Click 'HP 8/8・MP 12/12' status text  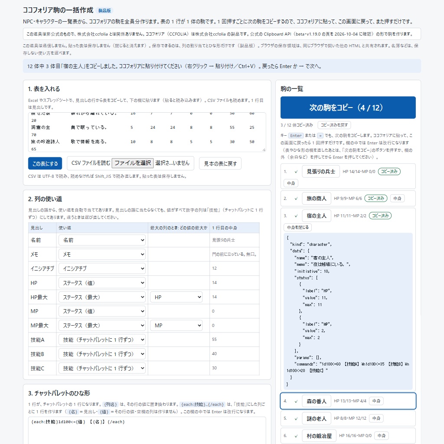(x=350, y=418)
